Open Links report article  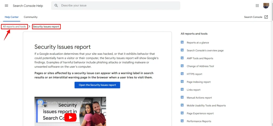(194, 90)
